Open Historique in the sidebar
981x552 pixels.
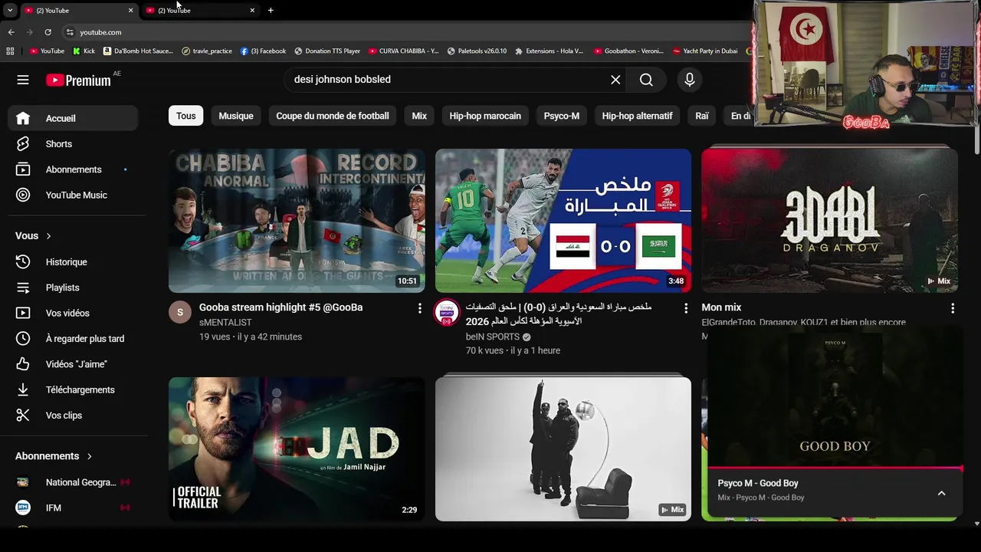(73, 262)
